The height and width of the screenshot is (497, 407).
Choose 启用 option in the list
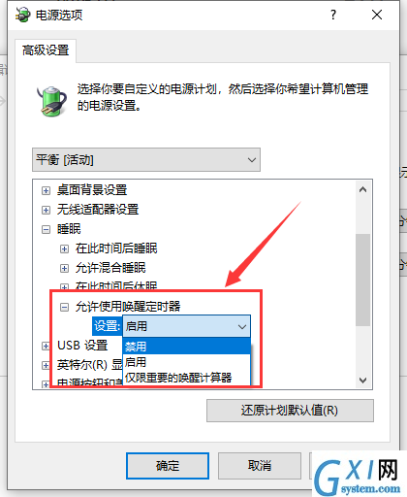tap(186, 362)
